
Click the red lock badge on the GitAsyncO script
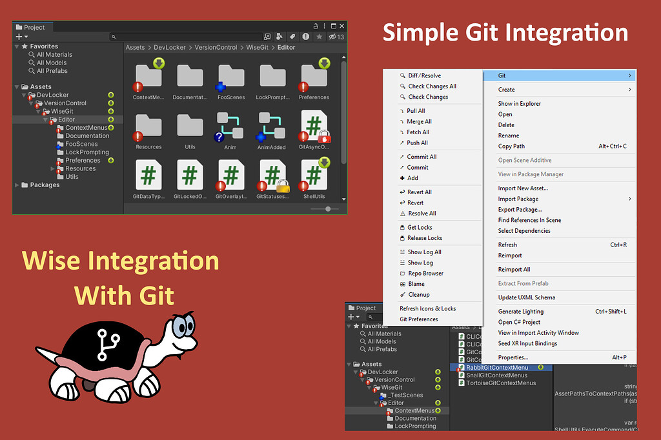323,137
